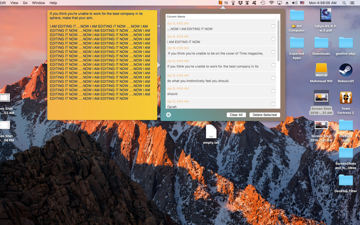Select the Team Fortress 2 icon
The height and width of the screenshot is (225, 360).
pos(346,98)
